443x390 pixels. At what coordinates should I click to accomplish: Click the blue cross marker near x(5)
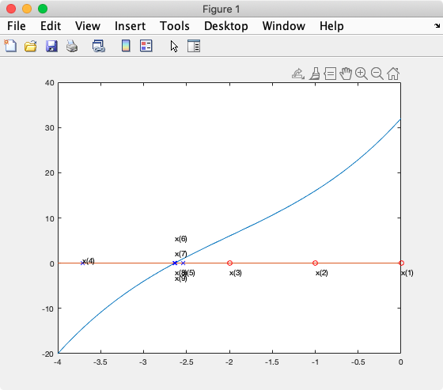[x=183, y=263]
